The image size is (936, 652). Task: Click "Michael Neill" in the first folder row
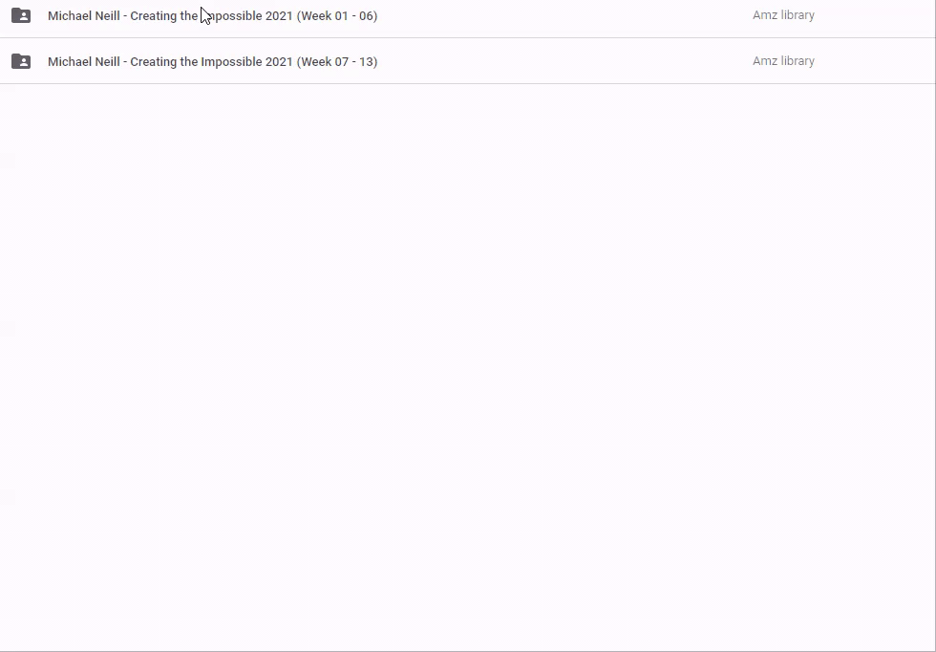point(83,16)
